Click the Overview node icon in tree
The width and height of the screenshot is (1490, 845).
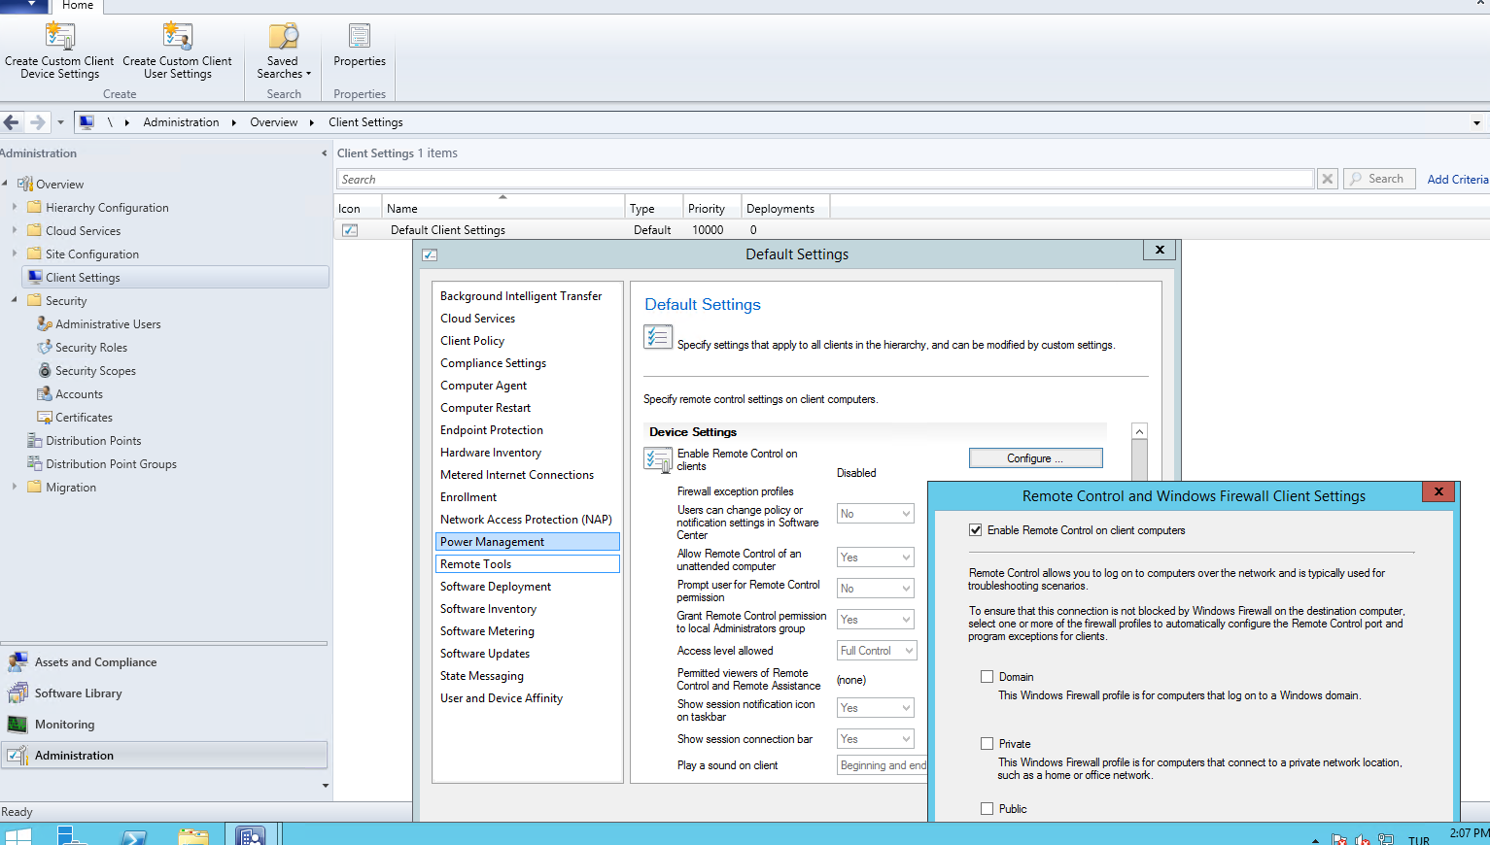pyautogui.click(x=25, y=184)
